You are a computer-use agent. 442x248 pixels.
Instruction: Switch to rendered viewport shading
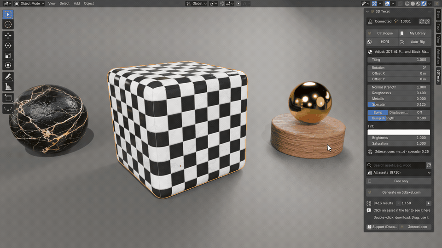tap(424, 4)
